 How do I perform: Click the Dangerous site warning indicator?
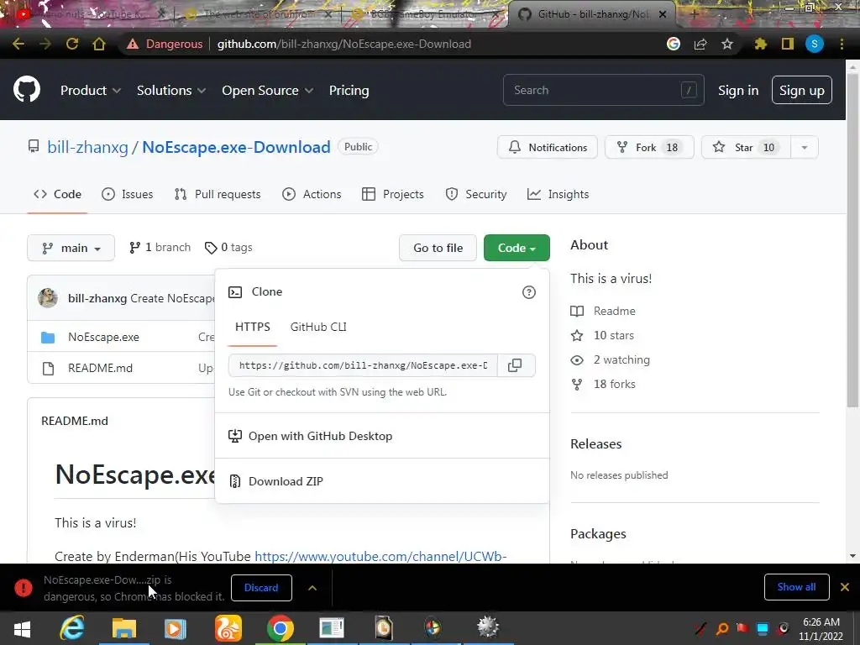(x=165, y=44)
